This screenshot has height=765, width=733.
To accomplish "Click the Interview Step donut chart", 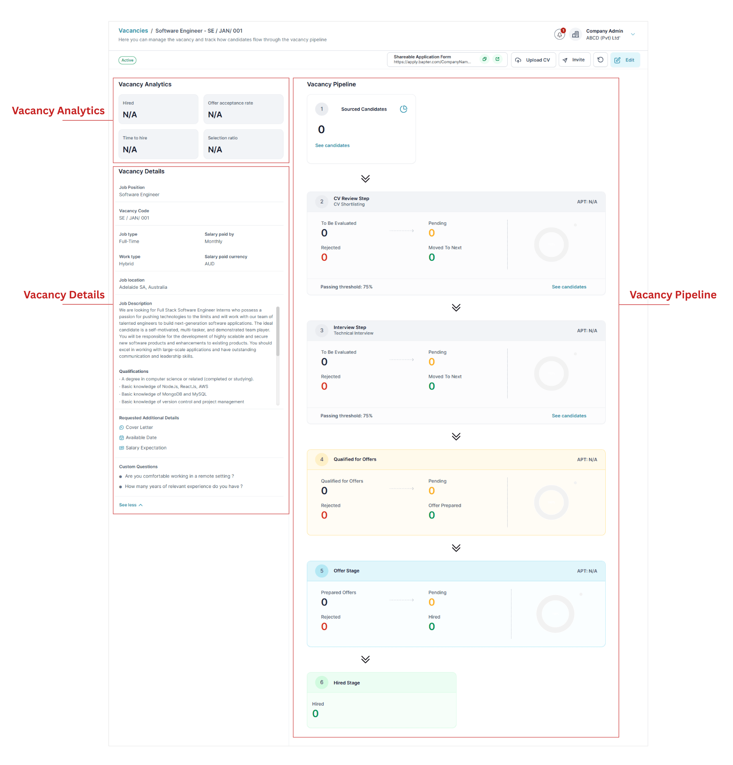I will pos(551,374).
